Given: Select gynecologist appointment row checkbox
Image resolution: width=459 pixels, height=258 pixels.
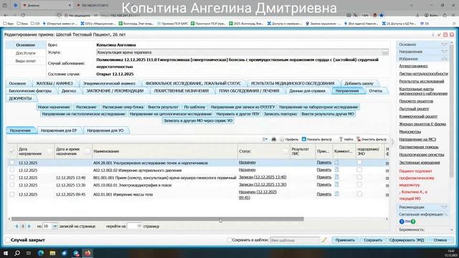Looking at the screenshot, I should pos(12,177).
